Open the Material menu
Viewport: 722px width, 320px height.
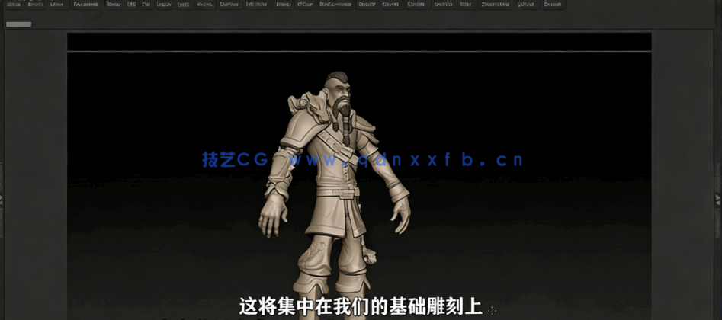(x=258, y=5)
